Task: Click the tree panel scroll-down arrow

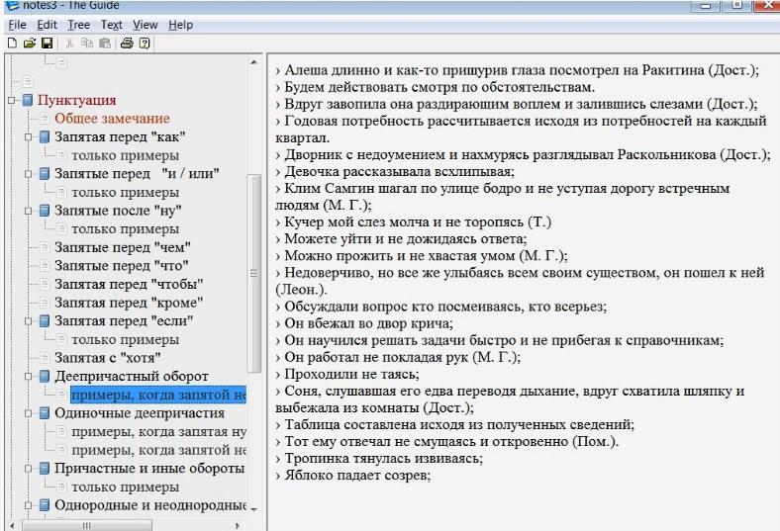Action: (x=254, y=508)
